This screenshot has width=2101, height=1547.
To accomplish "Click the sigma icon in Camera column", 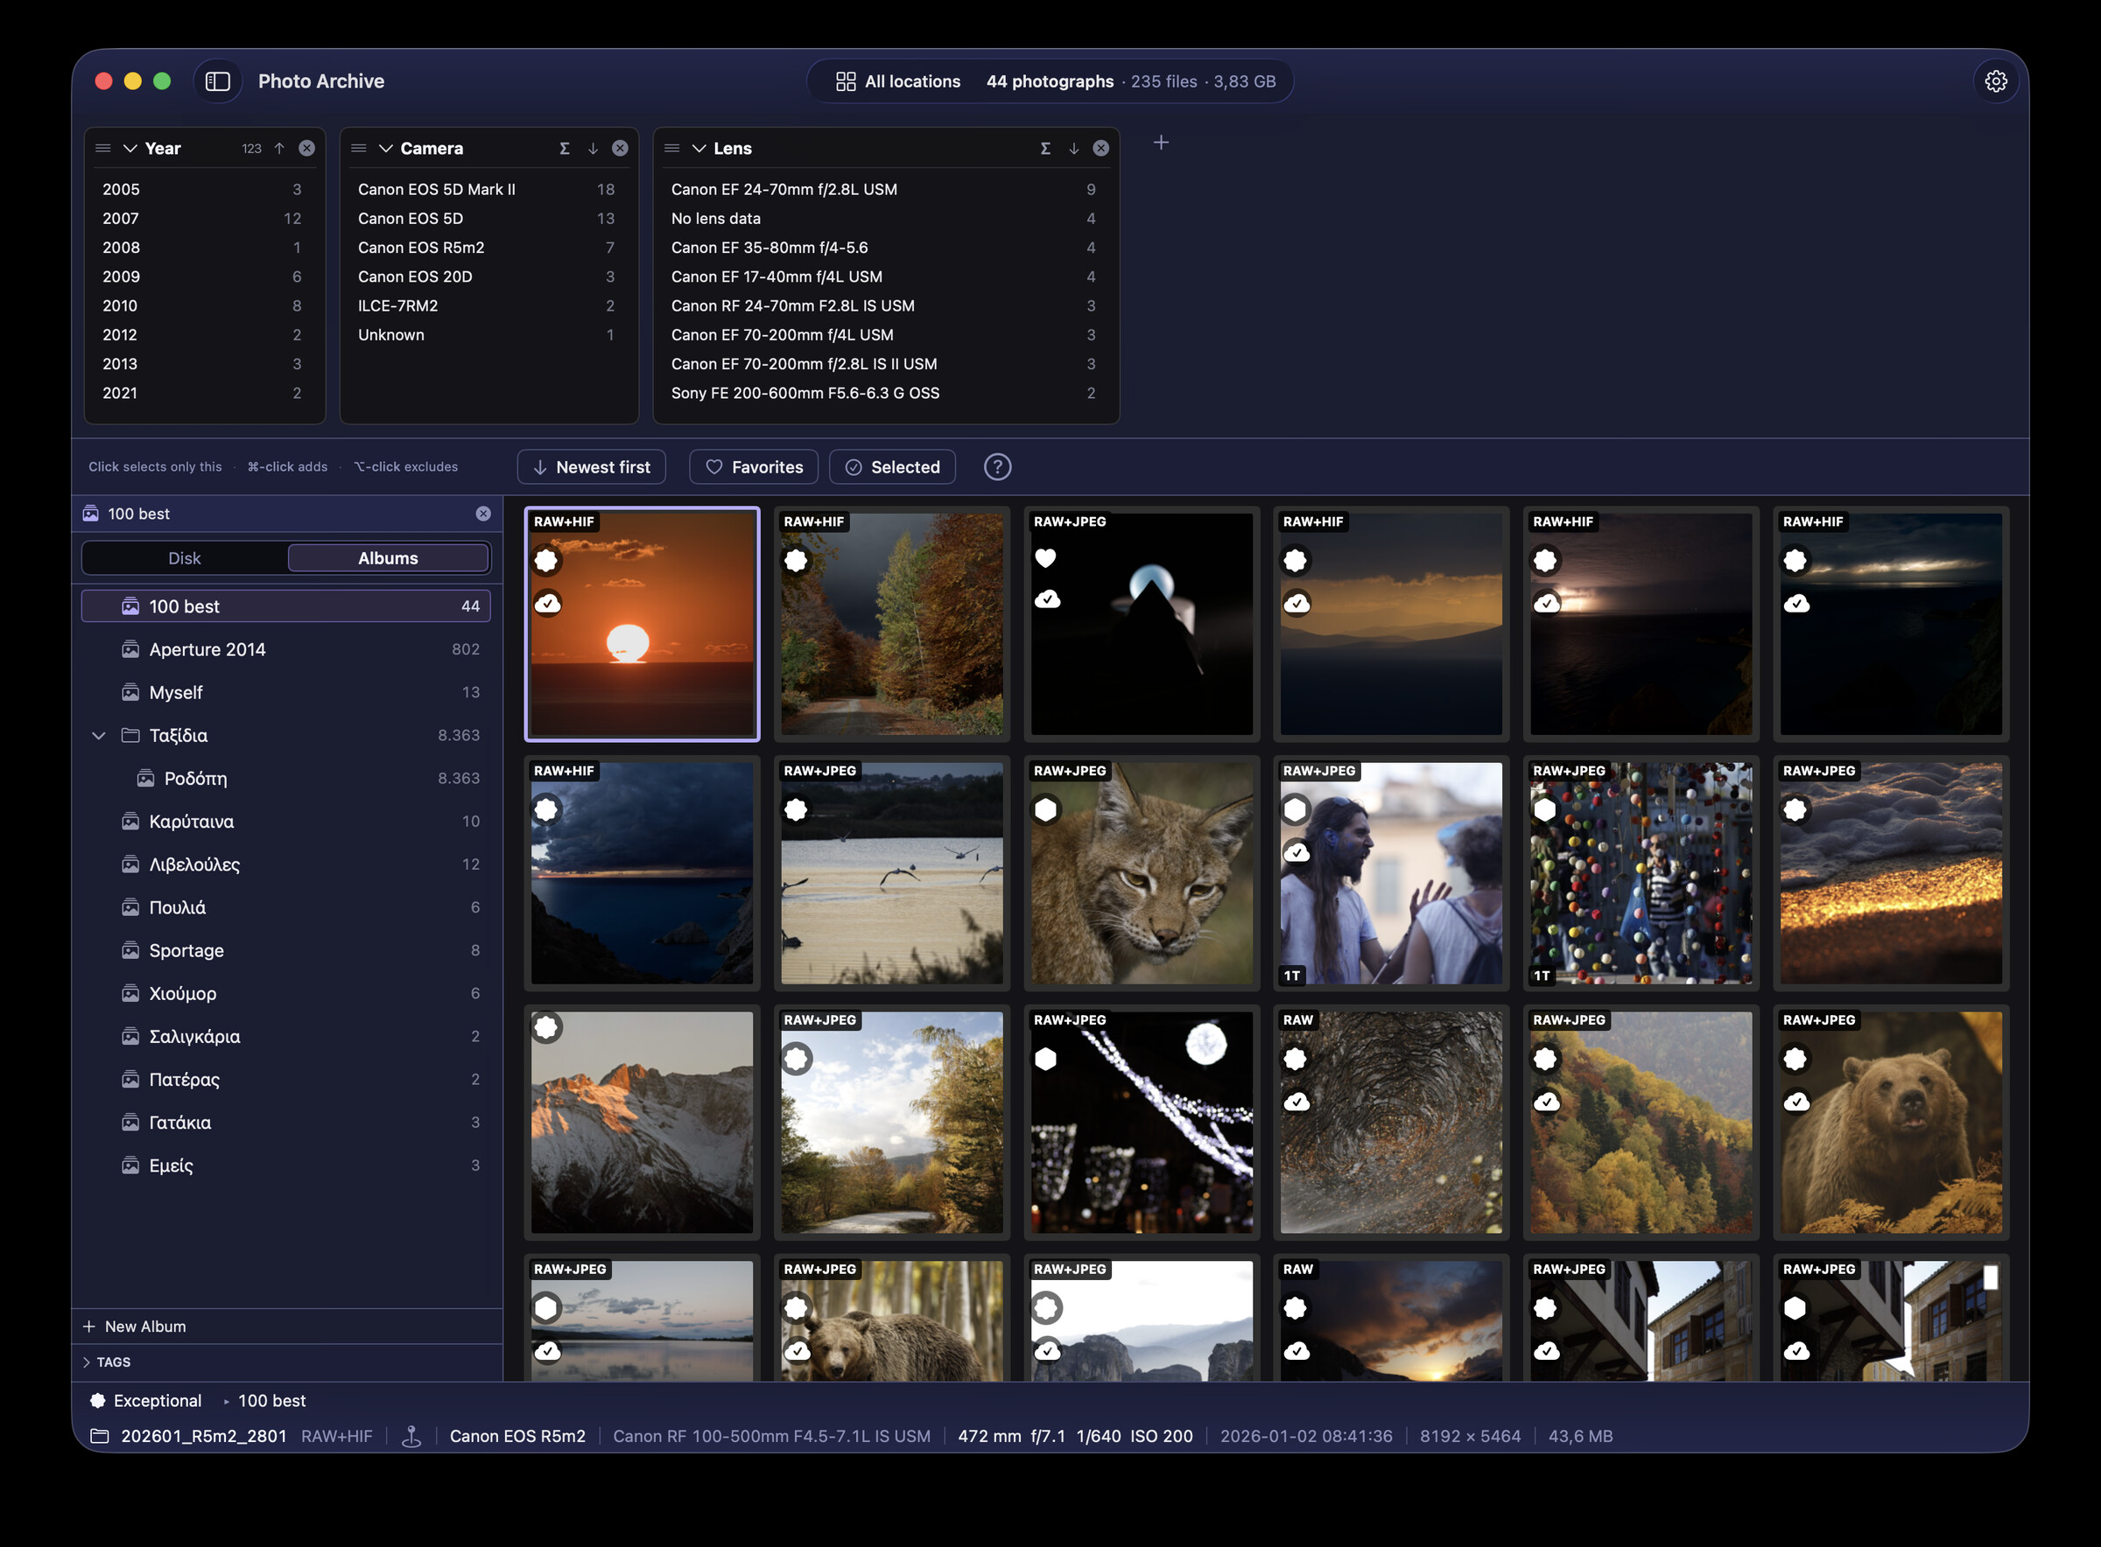I will tap(564, 148).
